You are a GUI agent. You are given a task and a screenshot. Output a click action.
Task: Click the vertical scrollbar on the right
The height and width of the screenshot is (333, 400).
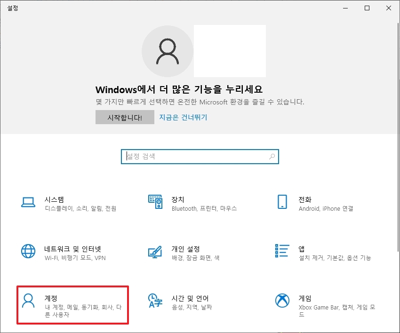point(398,137)
